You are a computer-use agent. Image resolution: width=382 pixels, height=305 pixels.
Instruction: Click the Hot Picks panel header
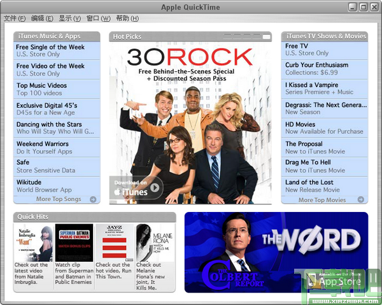click(190, 36)
